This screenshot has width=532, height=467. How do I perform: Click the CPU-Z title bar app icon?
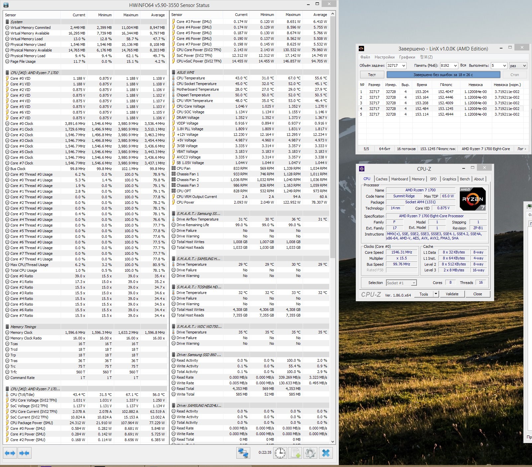362,169
